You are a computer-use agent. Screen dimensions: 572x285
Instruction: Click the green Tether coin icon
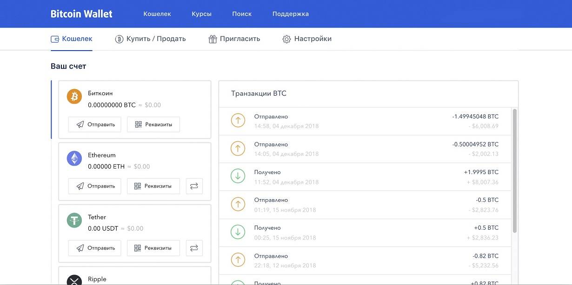(x=74, y=220)
